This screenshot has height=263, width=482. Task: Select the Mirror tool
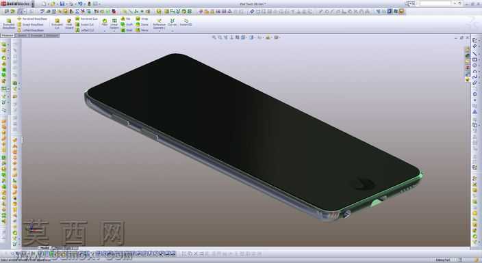pyautogui.click(x=142, y=30)
